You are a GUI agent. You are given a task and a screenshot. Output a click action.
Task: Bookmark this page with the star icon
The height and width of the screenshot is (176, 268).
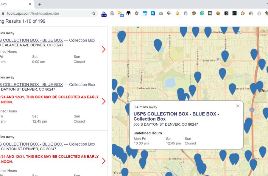(x=94, y=13)
